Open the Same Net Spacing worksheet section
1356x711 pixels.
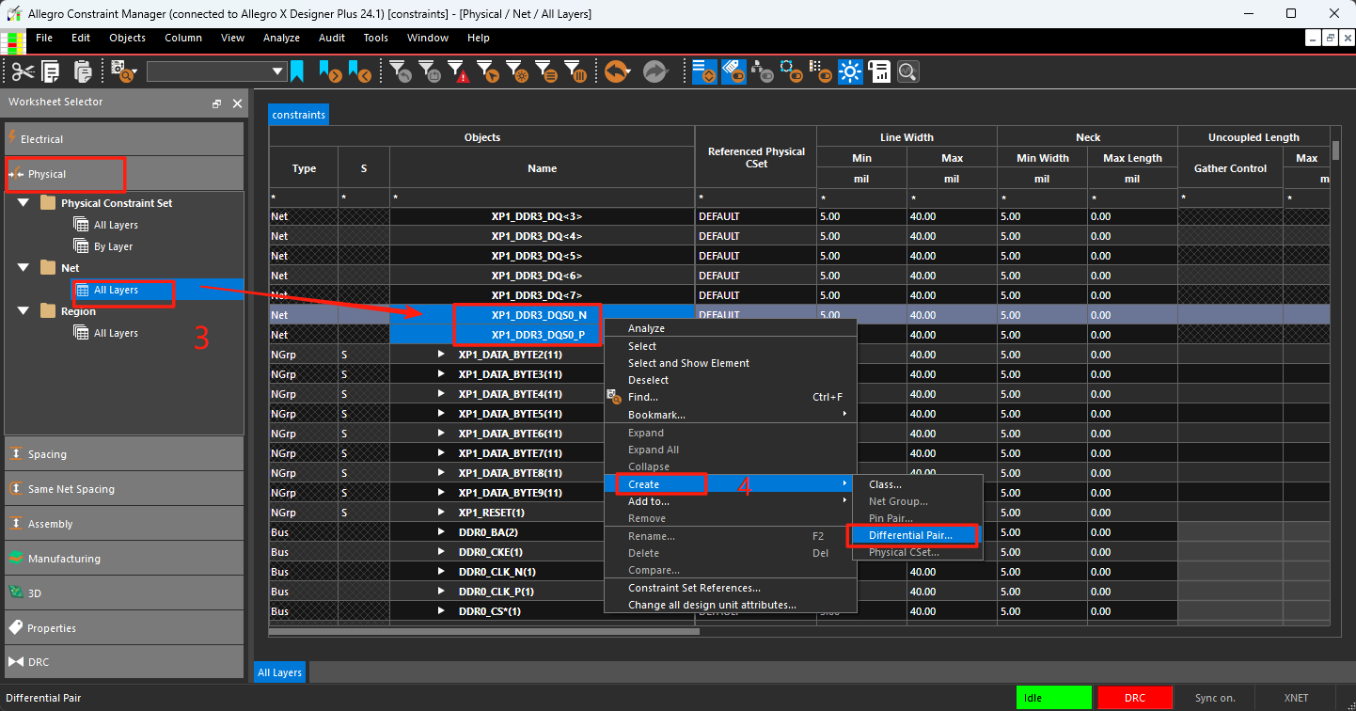(124, 489)
